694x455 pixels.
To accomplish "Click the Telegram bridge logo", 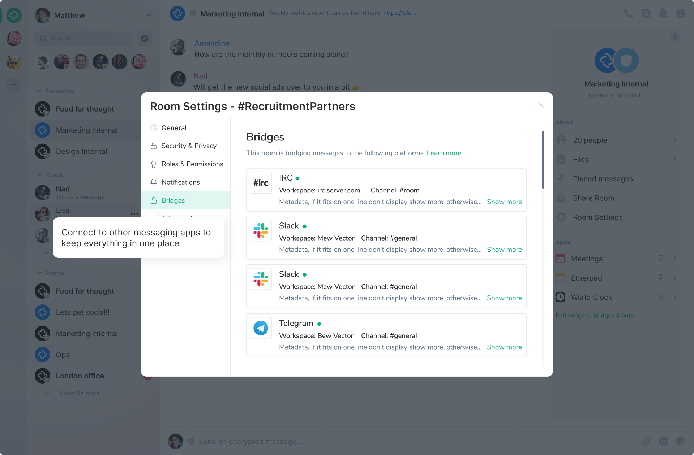I will (x=261, y=328).
